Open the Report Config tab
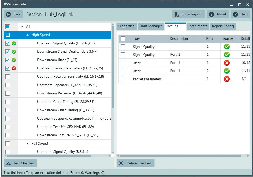Viewport: 253px width, 177px height. [x=223, y=26]
